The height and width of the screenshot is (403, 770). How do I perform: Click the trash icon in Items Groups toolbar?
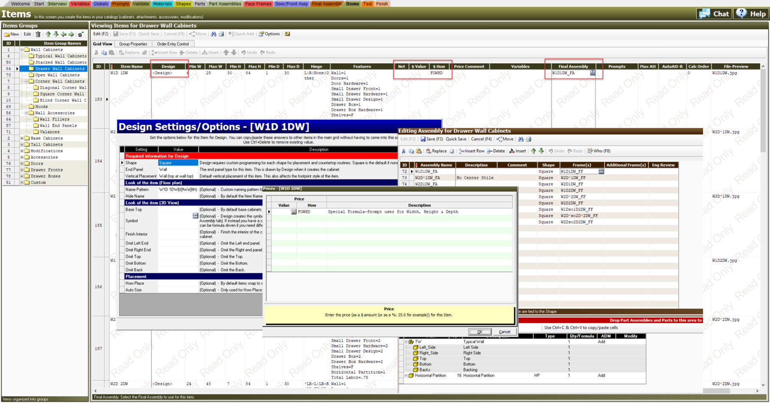[38, 34]
